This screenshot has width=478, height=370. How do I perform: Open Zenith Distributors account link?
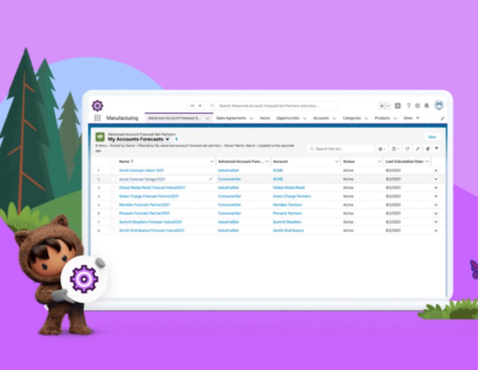coord(288,230)
